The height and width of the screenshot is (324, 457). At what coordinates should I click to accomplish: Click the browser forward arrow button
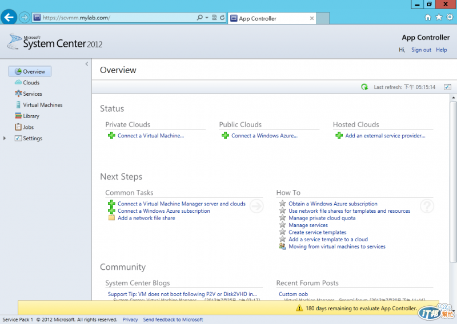(25, 18)
